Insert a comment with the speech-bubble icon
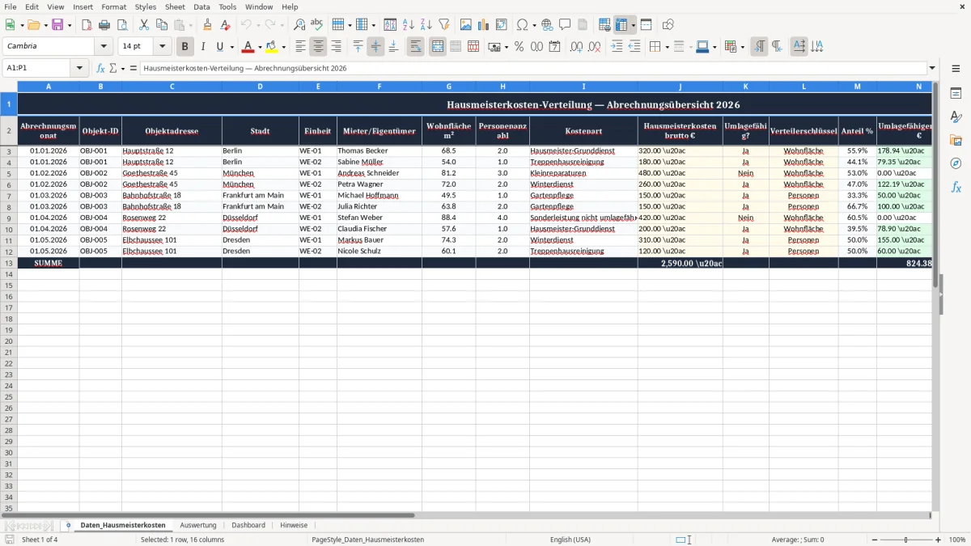This screenshot has width=971, height=546. 565,25
